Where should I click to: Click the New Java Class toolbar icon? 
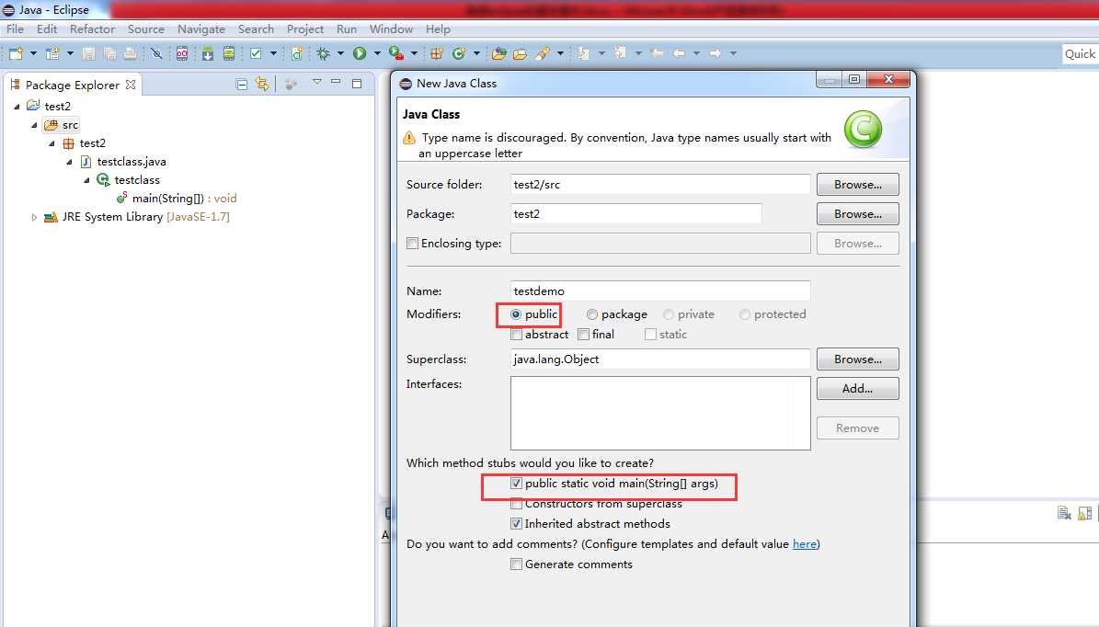[459, 53]
